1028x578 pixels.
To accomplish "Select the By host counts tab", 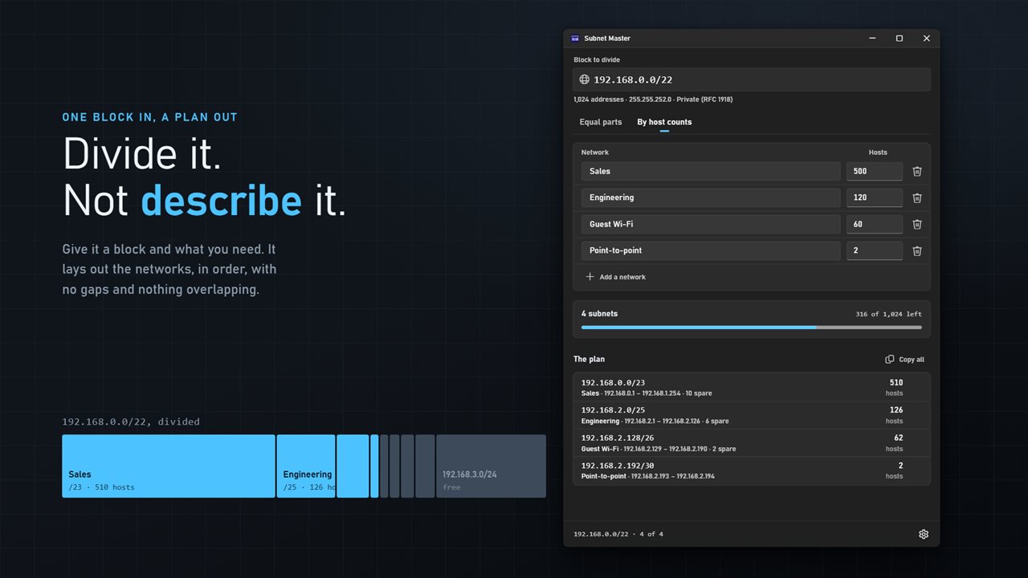I will [x=664, y=122].
